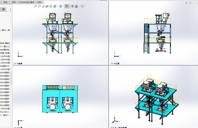Click the feature tree filter field

tap(6, 13)
